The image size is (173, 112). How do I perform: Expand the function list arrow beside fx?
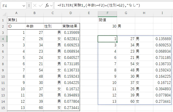[51, 6]
